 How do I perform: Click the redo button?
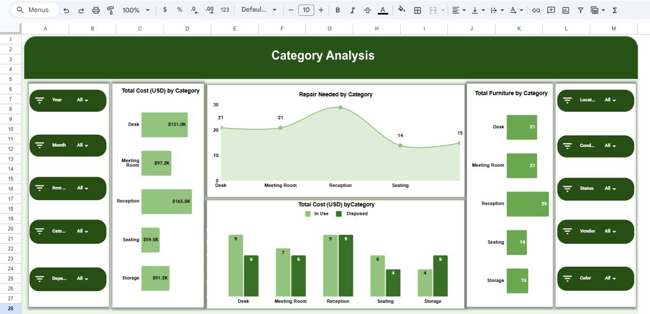tap(82, 9)
